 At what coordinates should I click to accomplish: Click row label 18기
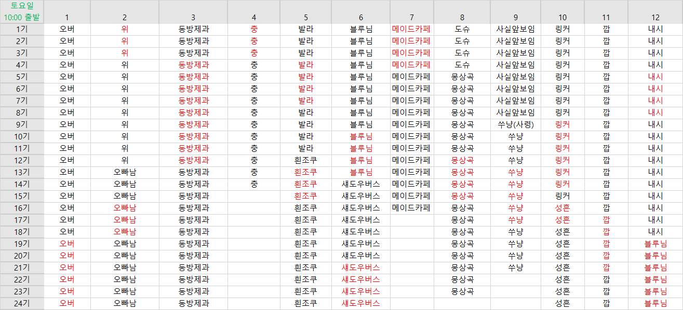coord(22,232)
